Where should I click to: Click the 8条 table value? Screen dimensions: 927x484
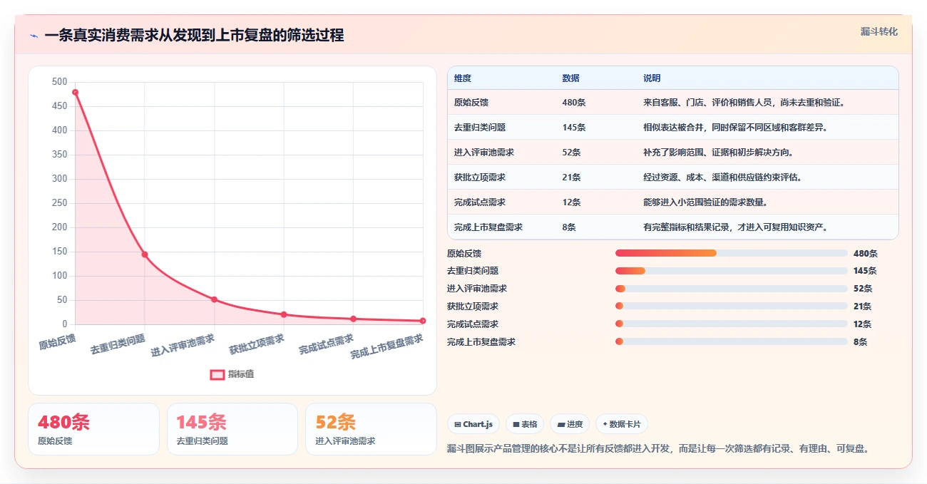[569, 227]
